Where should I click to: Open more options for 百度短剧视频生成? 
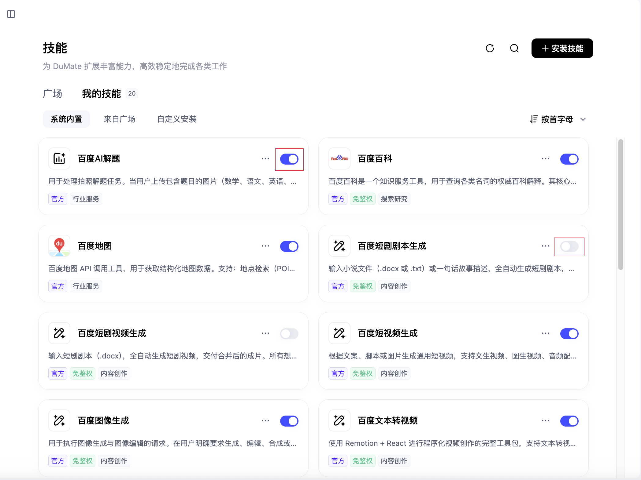[x=265, y=333]
